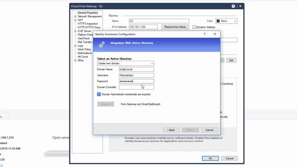Click Cancel in Identity Awareness dialog

[209, 130]
